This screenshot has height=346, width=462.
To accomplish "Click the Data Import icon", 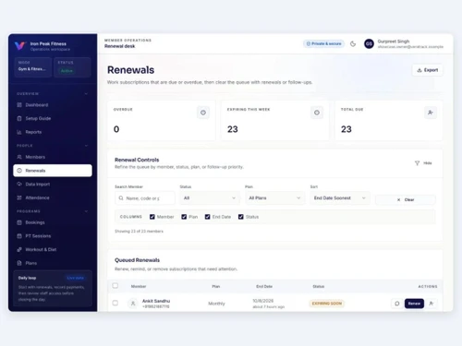I will coord(19,184).
